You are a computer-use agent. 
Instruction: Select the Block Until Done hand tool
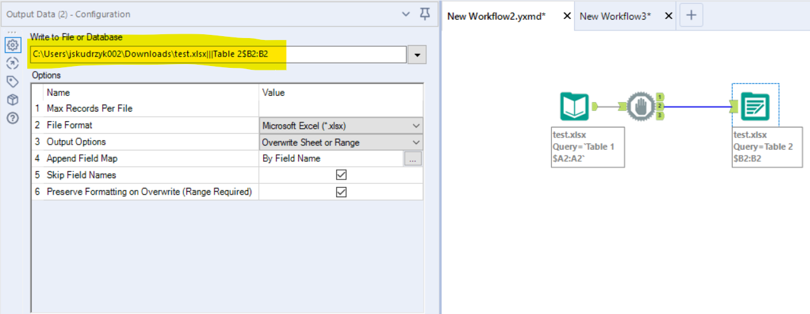coord(641,106)
